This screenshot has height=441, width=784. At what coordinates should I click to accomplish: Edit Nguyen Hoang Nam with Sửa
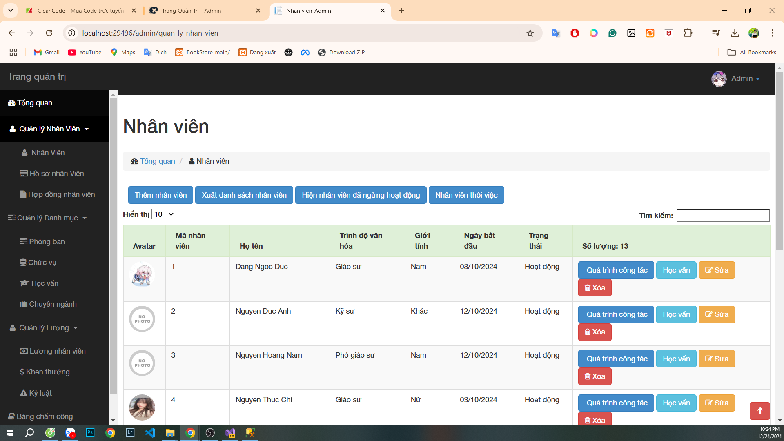point(717,359)
